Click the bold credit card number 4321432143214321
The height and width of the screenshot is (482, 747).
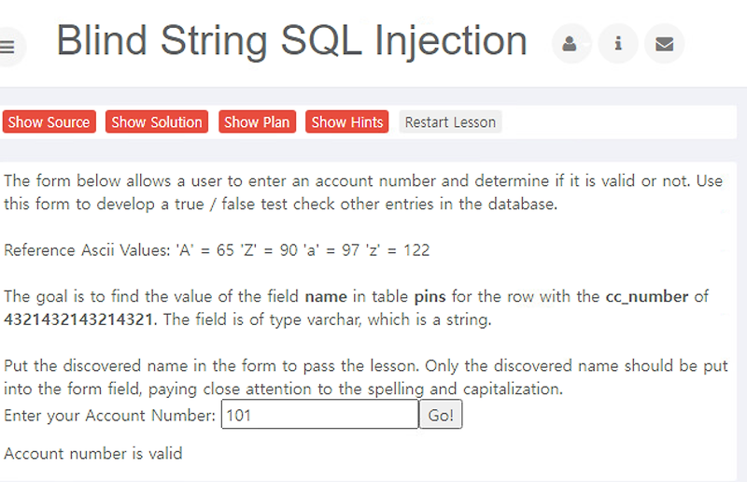pos(78,319)
